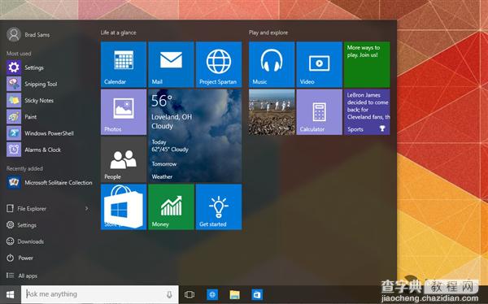Click the Power option
Image resolution: width=488 pixels, height=304 pixels.
(x=20, y=258)
